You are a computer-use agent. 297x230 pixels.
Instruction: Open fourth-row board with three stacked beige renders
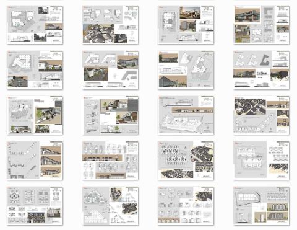35,161
